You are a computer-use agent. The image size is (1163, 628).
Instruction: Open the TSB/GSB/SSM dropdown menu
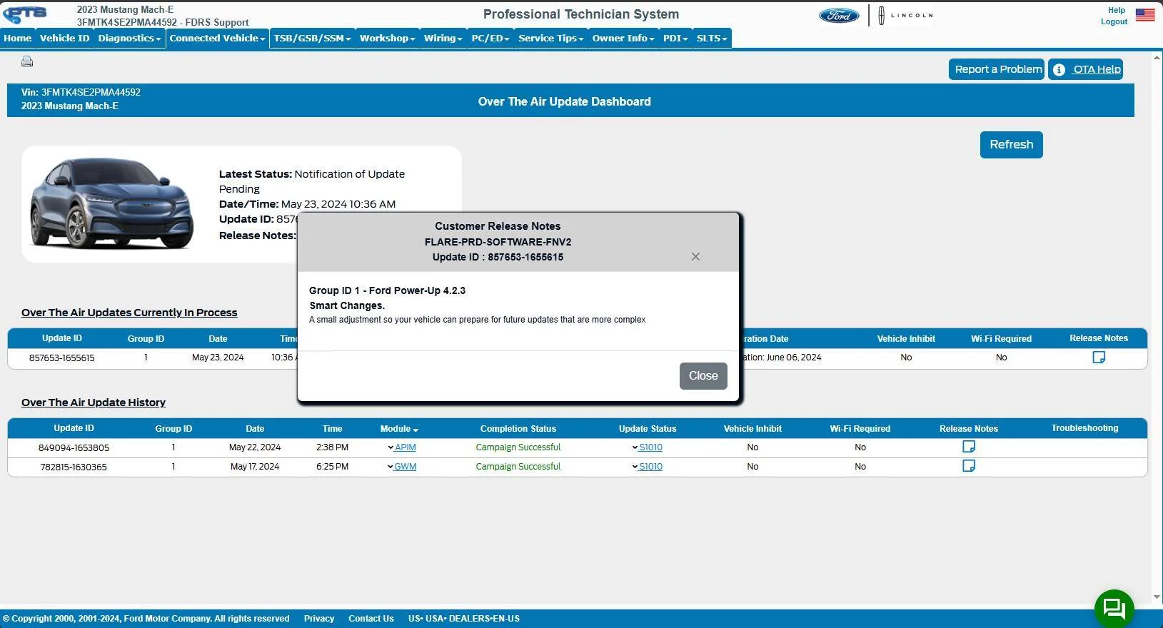tap(312, 39)
